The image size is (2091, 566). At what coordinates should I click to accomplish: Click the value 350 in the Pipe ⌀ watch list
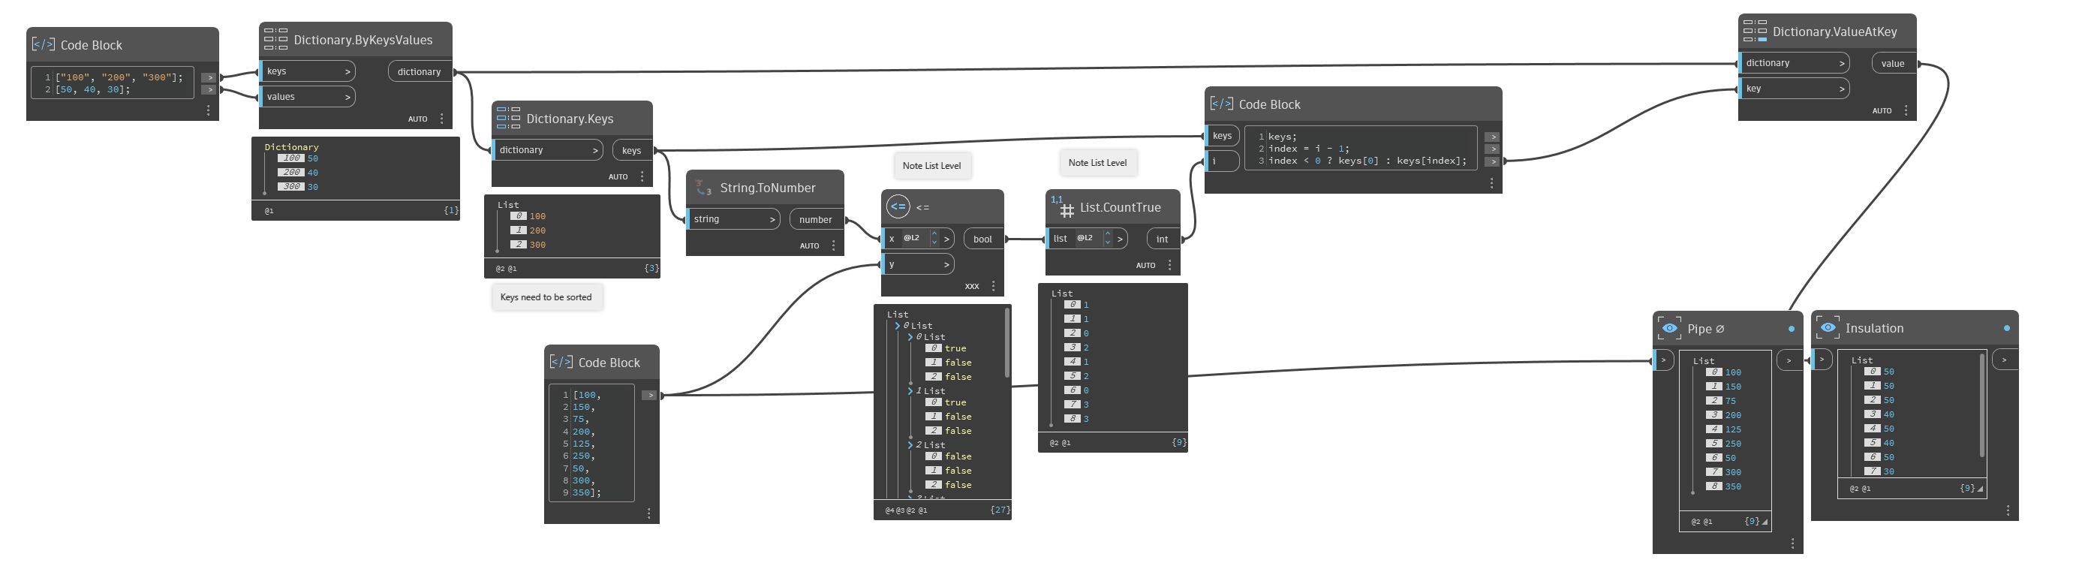1732,486
